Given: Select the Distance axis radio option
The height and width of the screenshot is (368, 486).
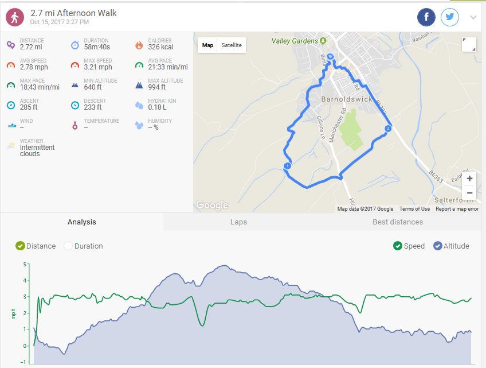Looking at the screenshot, I should [x=21, y=246].
